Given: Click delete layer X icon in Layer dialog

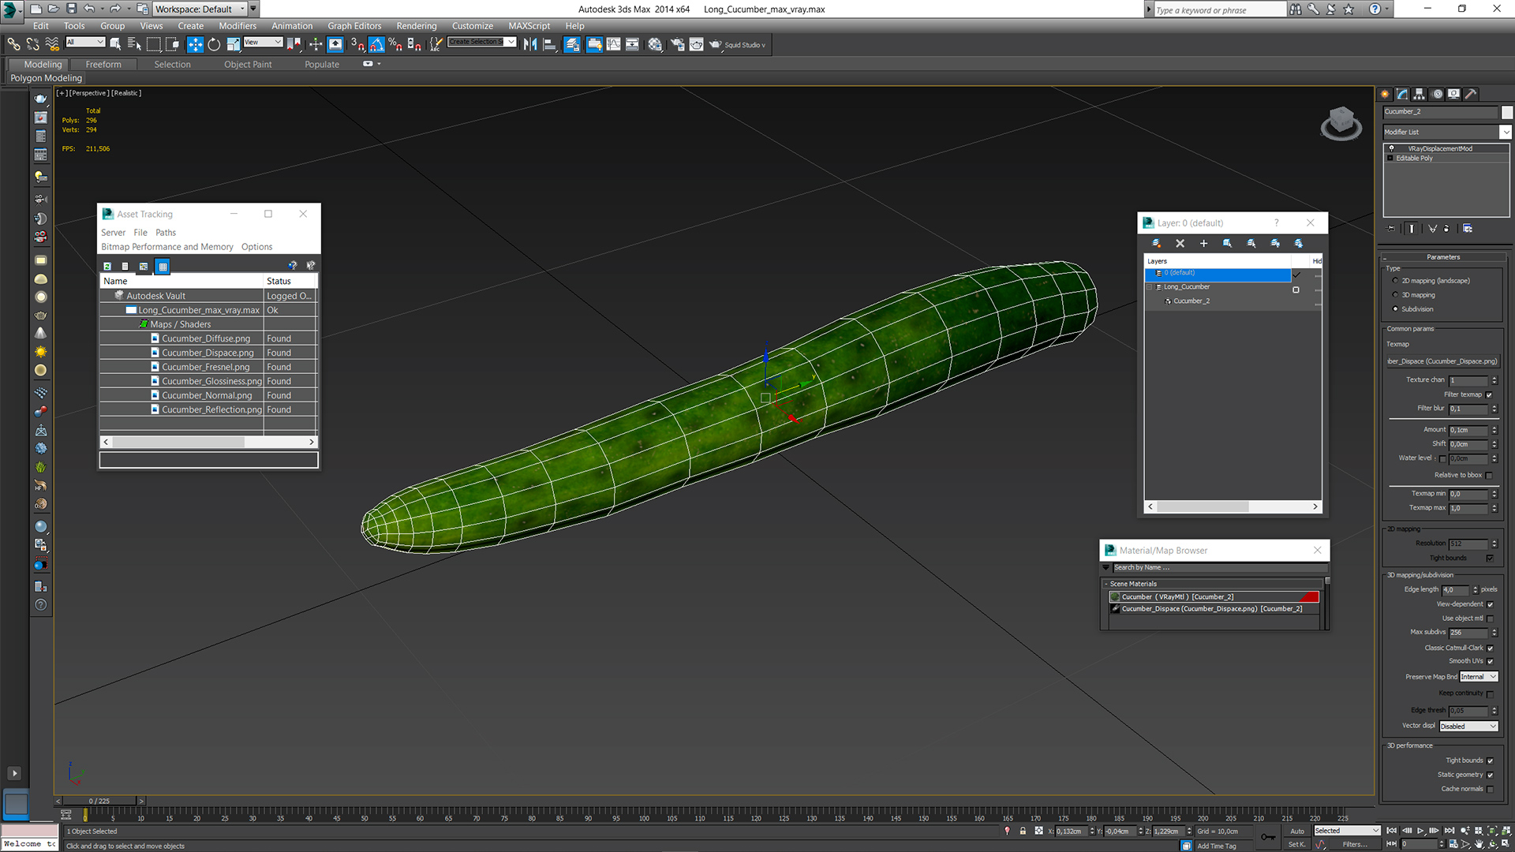Looking at the screenshot, I should pyautogui.click(x=1180, y=244).
